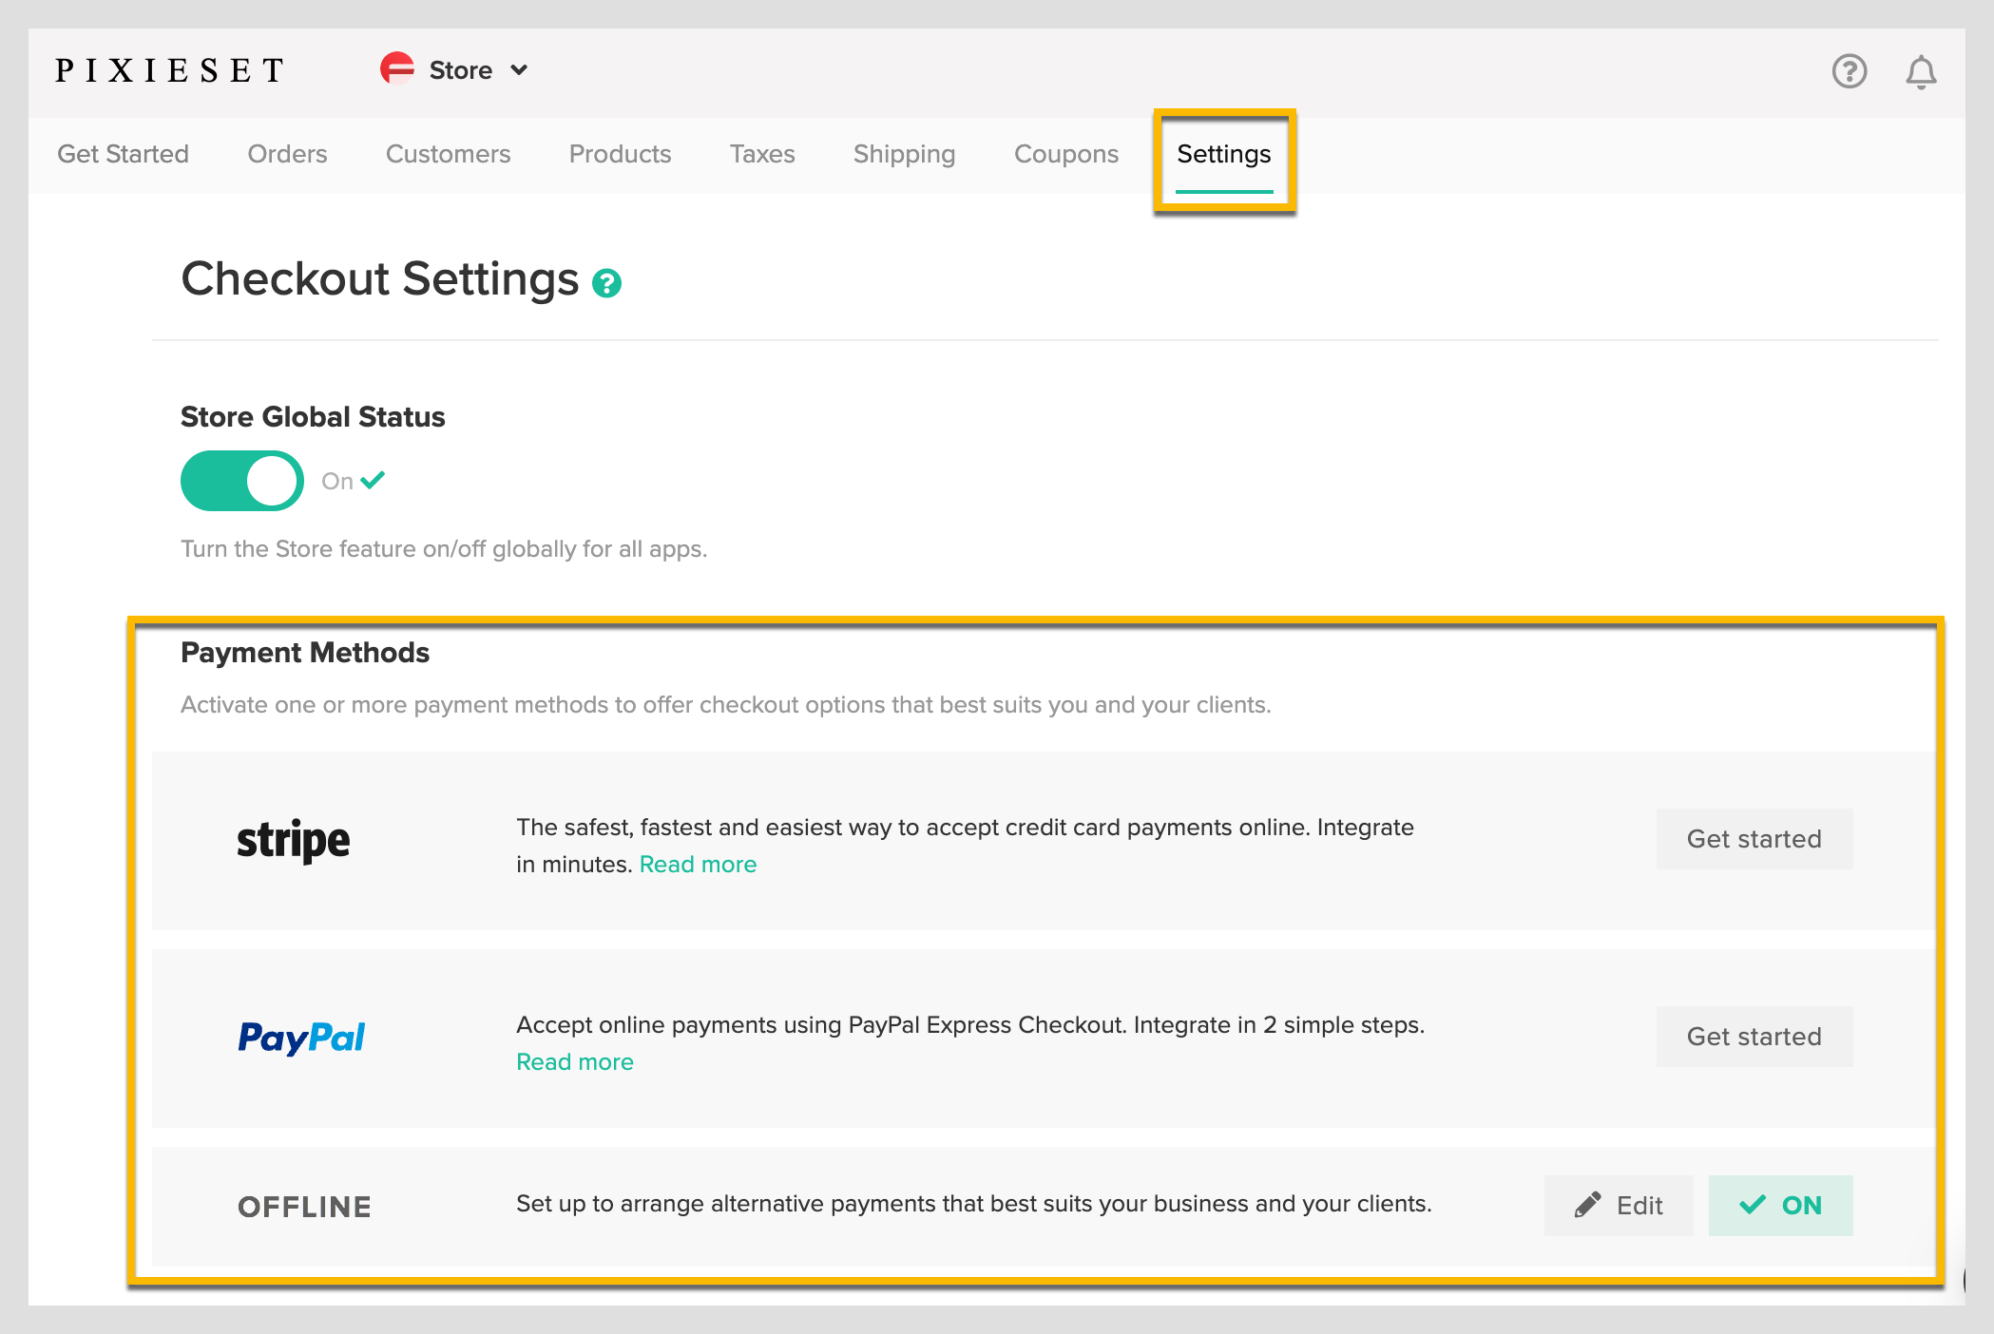Image resolution: width=1994 pixels, height=1334 pixels.
Task: Turn off the Offline payment ON toggle
Action: point(1780,1206)
